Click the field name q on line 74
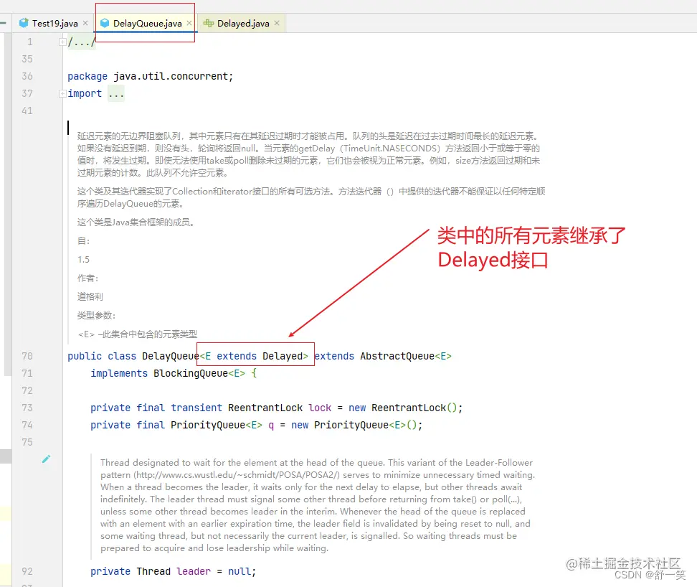697x587 pixels. click(271, 425)
